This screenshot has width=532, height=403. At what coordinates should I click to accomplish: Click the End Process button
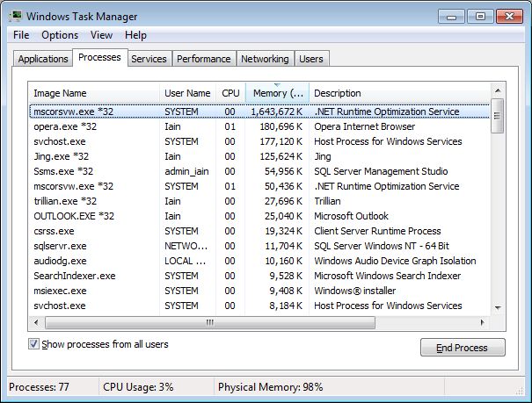(x=463, y=348)
